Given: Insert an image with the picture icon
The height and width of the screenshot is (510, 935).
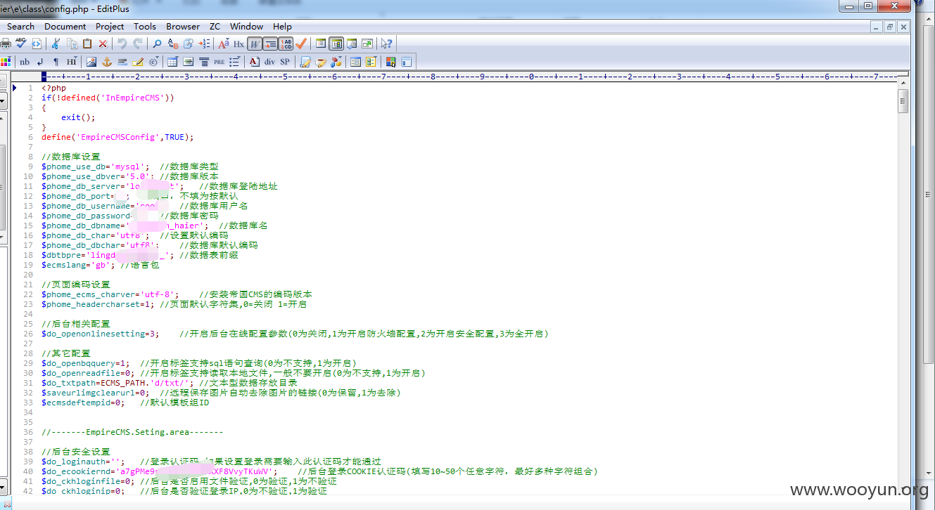Looking at the screenshot, I should (91, 62).
